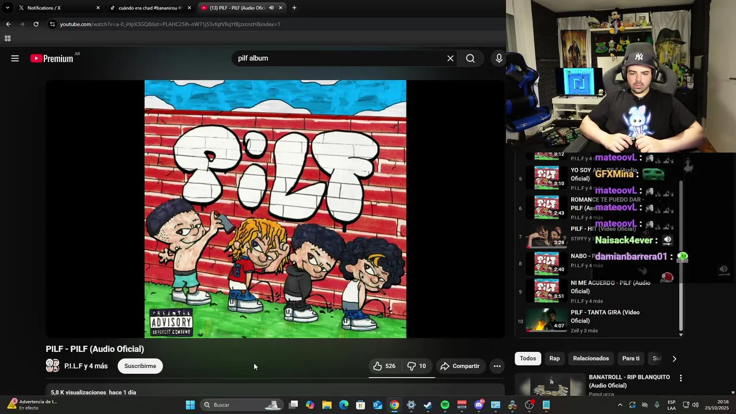Open the tab search dropdown arrow

(7, 7)
